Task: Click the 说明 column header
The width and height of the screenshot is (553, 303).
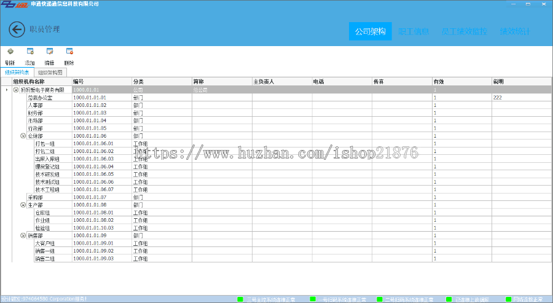Action: [x=522, y=82]
